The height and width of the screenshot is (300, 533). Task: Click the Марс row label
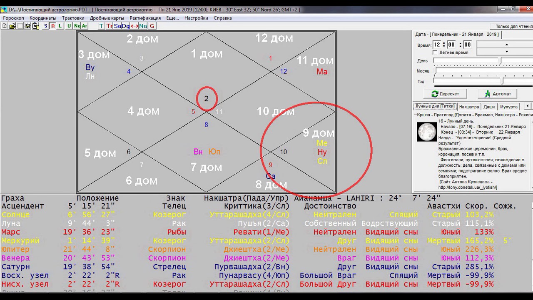tap(11, 232)
